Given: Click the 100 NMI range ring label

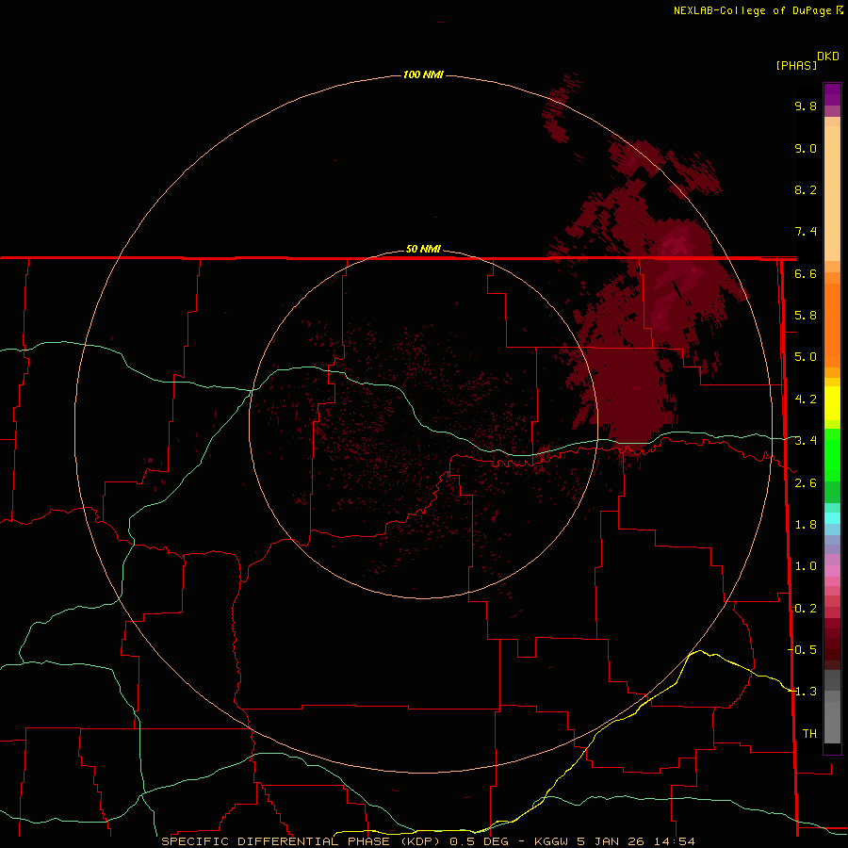Looking at the screenshot, I should (x=423, y=74).
